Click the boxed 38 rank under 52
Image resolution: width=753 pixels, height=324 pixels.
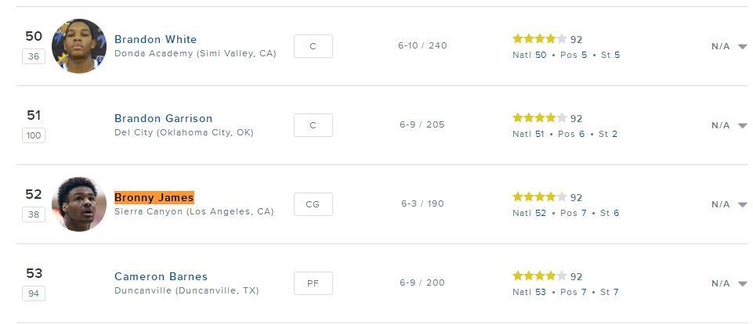pos(34,214)
